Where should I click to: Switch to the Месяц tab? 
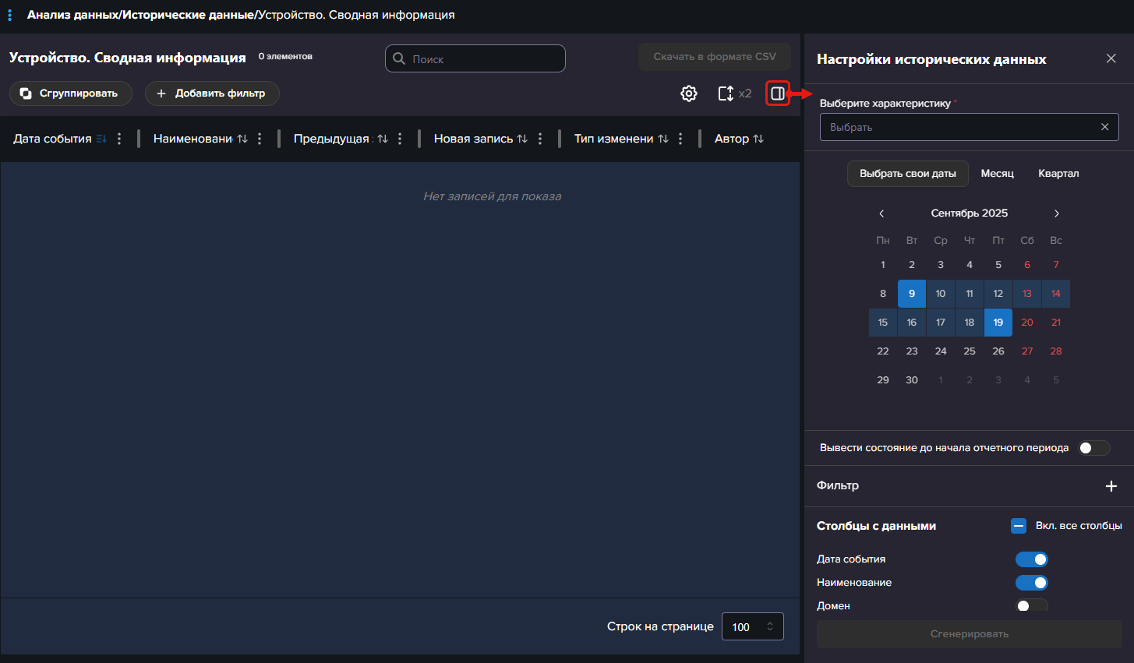click(x=997, y=174)
